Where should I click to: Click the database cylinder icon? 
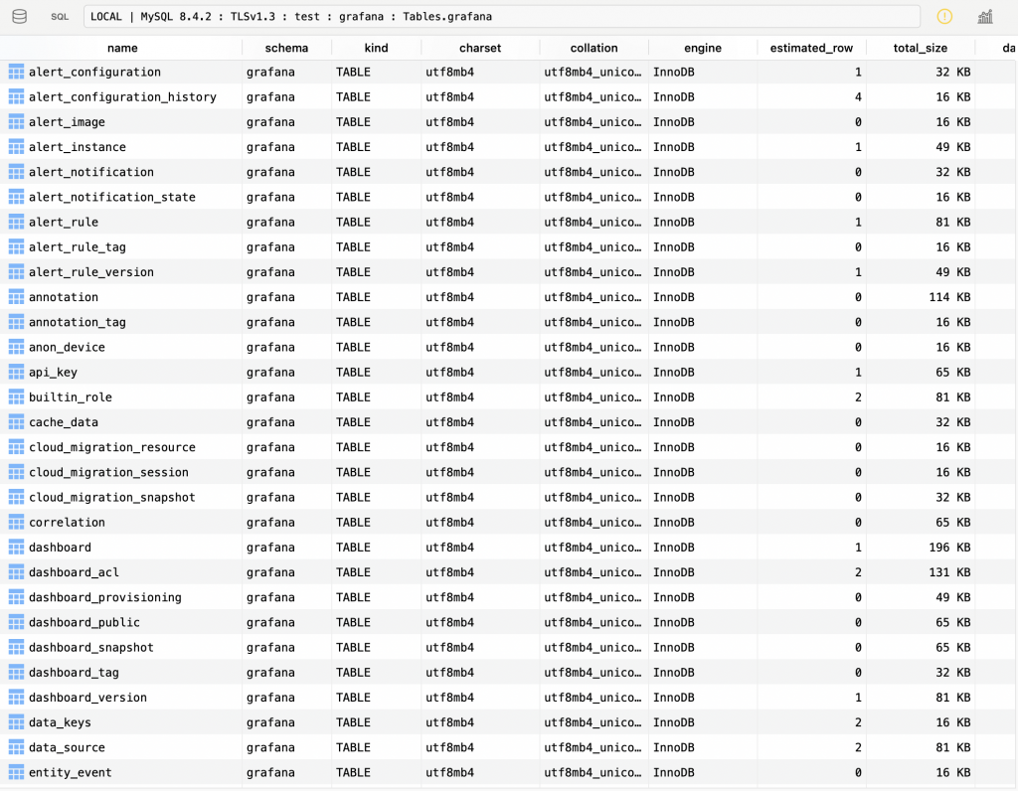(x=20, y=16)
